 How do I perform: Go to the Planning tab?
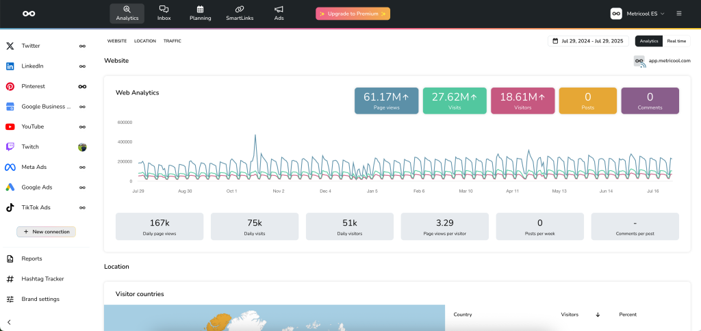click(200, 13)
